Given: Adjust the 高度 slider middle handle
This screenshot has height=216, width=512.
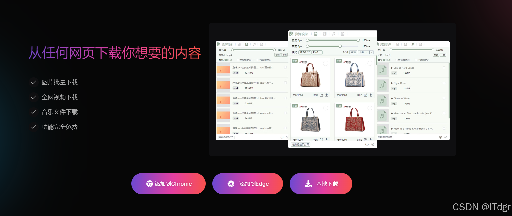Looking at the screenshot, I should (x=340, y=46).
